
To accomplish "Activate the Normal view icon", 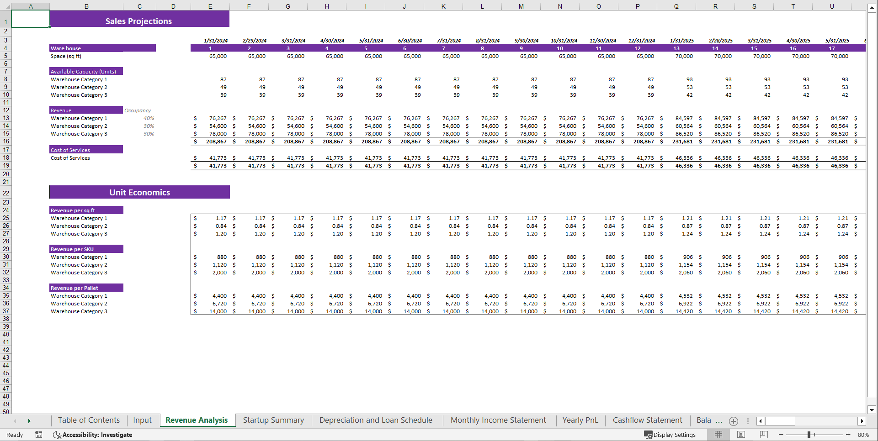I will click(x=718, y=435).
